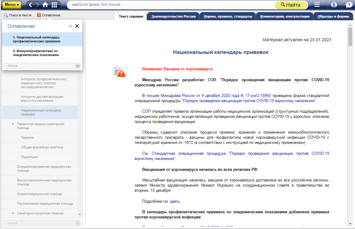Switch to Нормы, правила, стандарты tab
The height and width of the screenshot is (229, 355).
[x=228, y=16]
